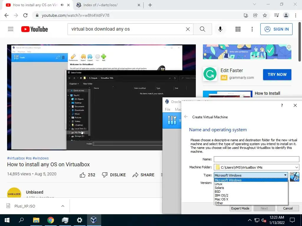The image size is (302, 226).
Task: Open the #os hashtag link
Action: tap(29, 158)
